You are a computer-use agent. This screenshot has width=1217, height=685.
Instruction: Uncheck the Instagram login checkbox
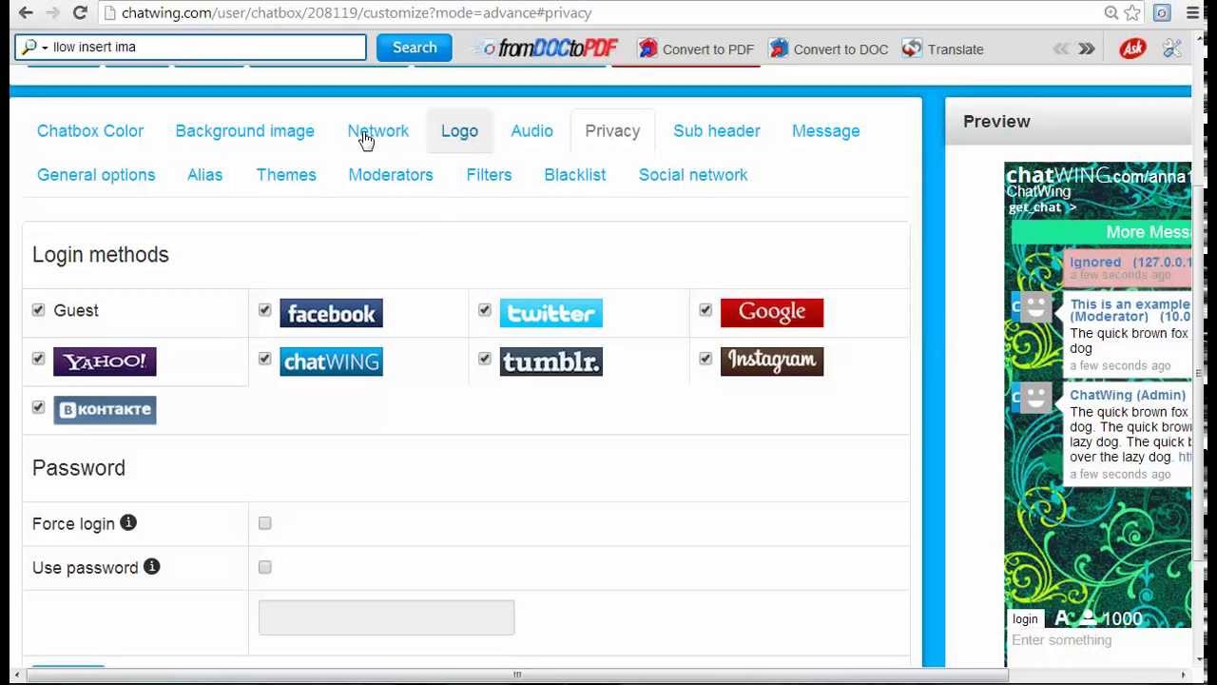coord(705,359)
